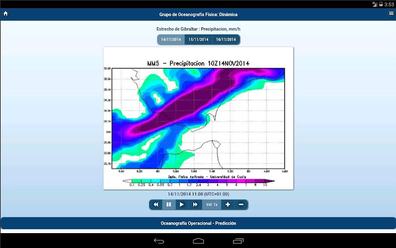Viewport: 396px width, 248px height.
Task: Tap the signal strength status icon
Action: [x=375, y=4]
